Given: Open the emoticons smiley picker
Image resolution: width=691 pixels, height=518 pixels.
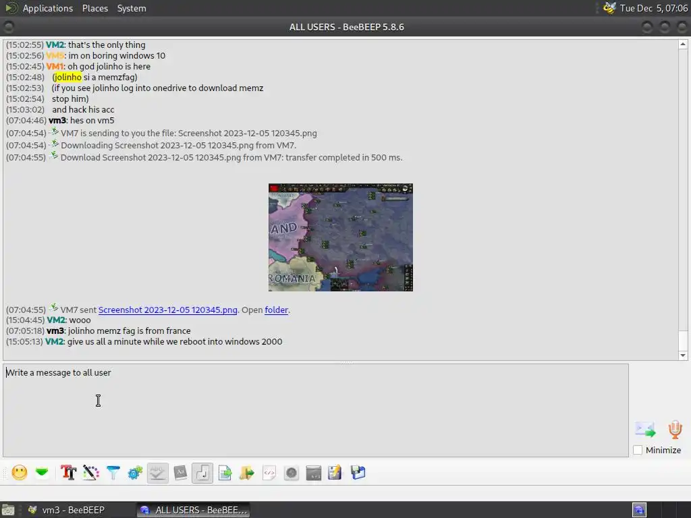Looking at the screenshot, I should tap(19, 473).
